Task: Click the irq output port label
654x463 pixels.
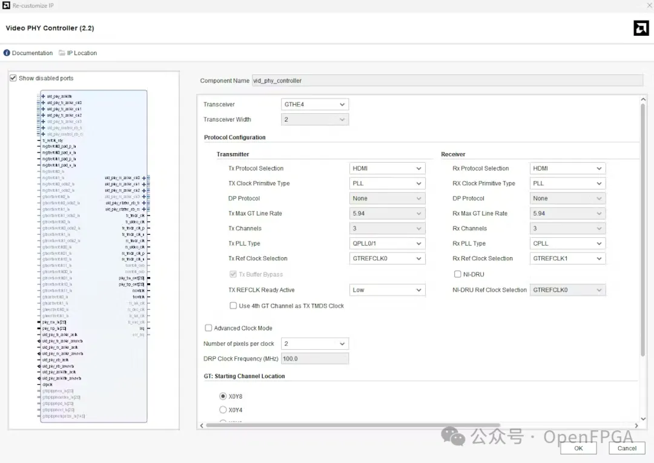Action: coord(142,329)
